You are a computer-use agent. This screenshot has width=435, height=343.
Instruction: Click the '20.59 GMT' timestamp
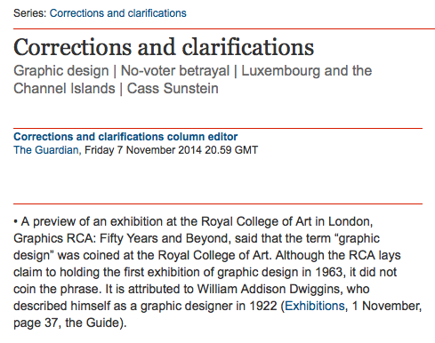point(231,150)
